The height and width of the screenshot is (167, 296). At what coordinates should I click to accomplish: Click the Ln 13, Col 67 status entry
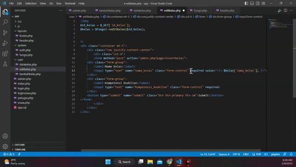(208, 154)
